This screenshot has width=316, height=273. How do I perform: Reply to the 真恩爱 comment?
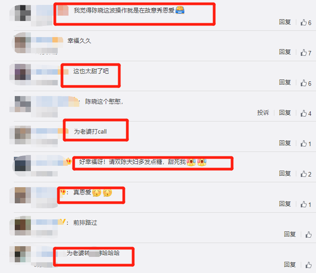(285, 204)
